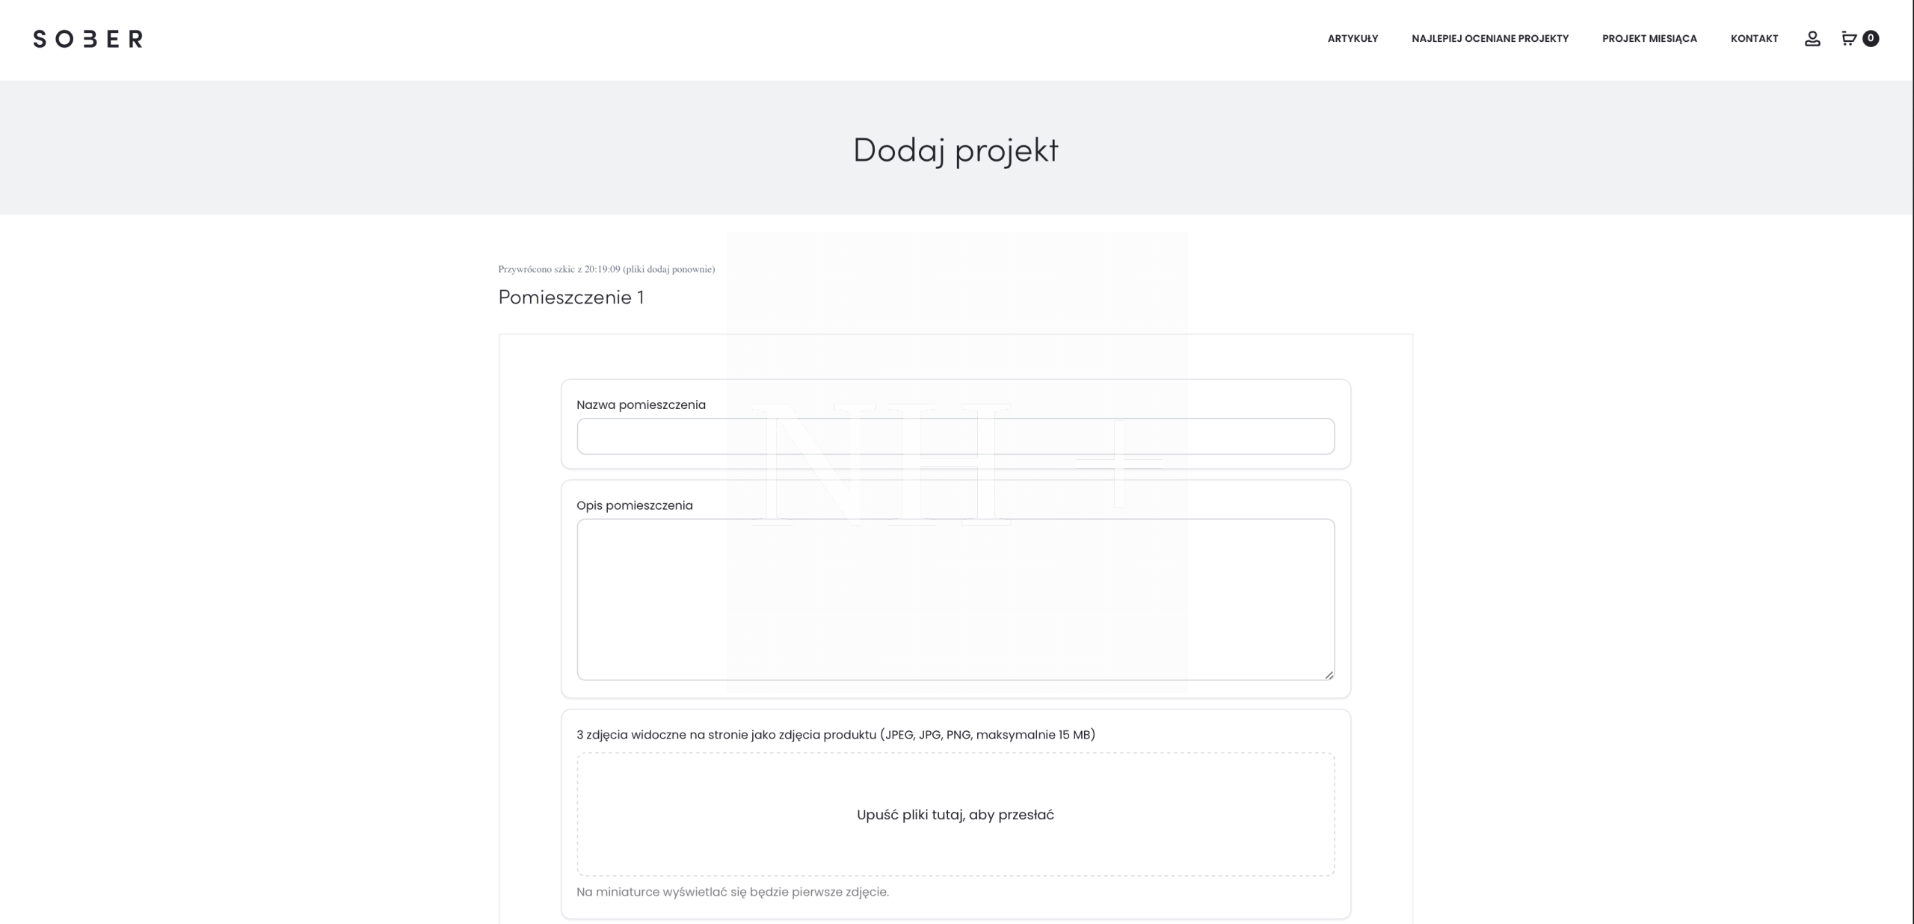
Task: Click the file upload drop zone
Action: [x=955, y=814]
